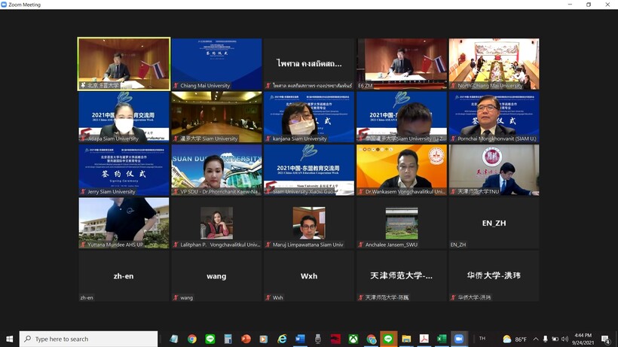The width and height of the screenshot is (618, 347).
Task: Launch the Calculator from the taskbar
Action: click(x=228, y=339)
